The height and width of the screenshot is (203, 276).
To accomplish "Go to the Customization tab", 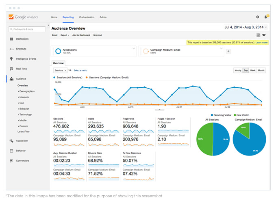I will point(87,17).
